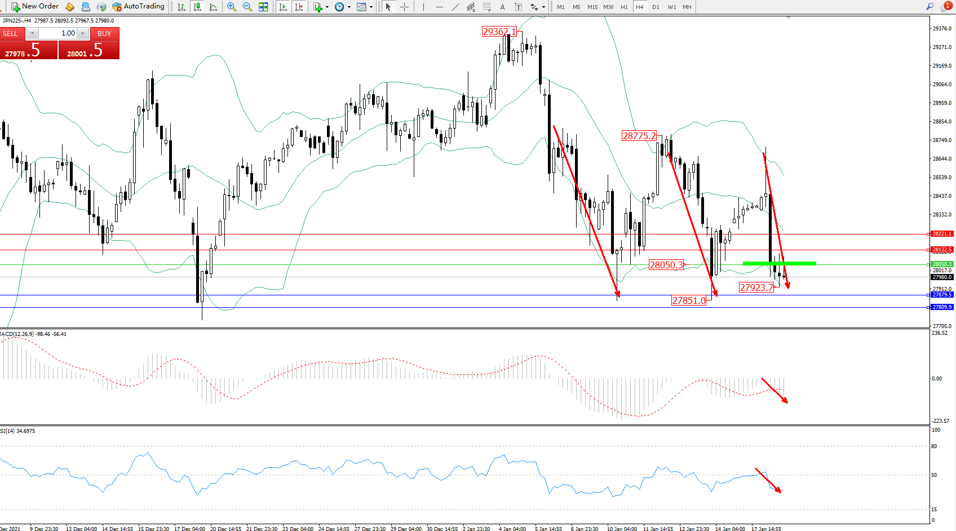956x531 pixels.
Task: Switch chart to bar chart mode
Action: click(182, 7)
